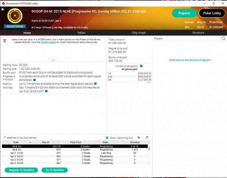The width and height of the screenshot is (227, 178).
Task: Click the SCOOP tournament badge logo
Action: pyautogui.click(x=15, y=16)
